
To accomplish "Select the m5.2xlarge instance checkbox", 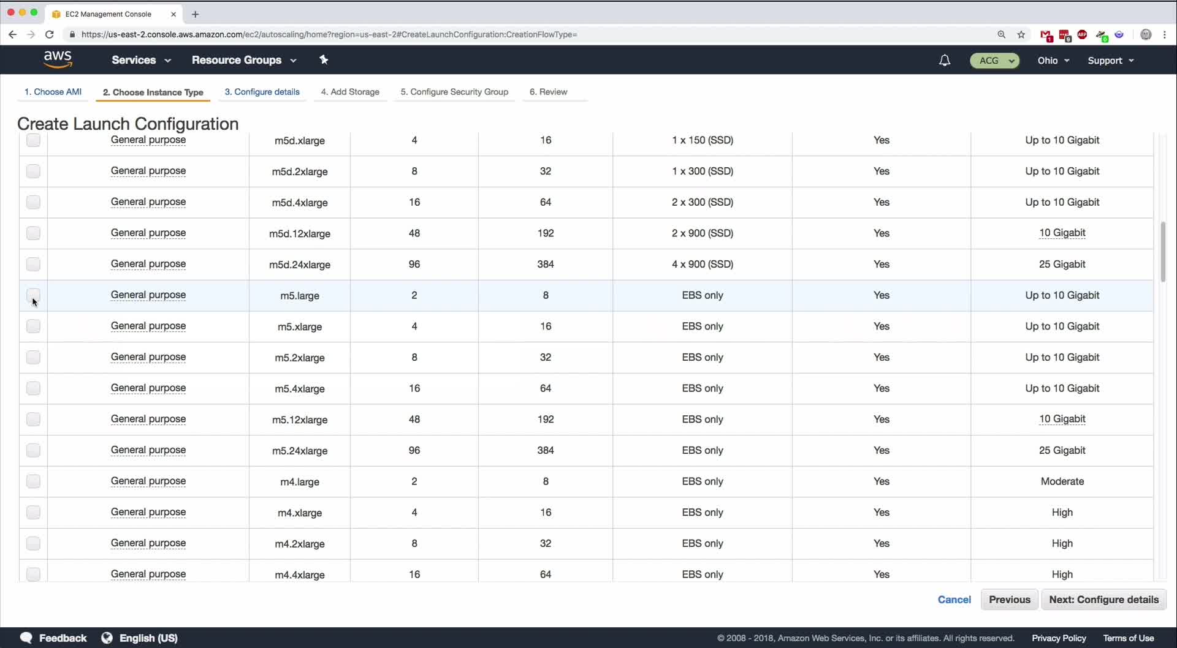I will coord(33,357).
